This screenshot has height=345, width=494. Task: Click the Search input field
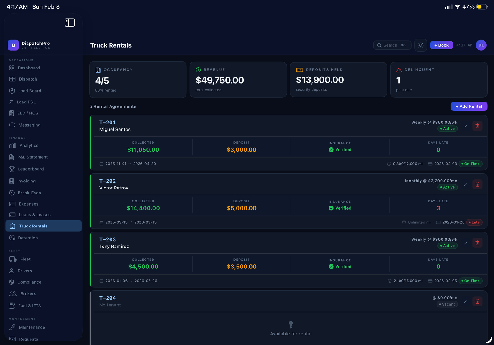click(x=392, y=45)
